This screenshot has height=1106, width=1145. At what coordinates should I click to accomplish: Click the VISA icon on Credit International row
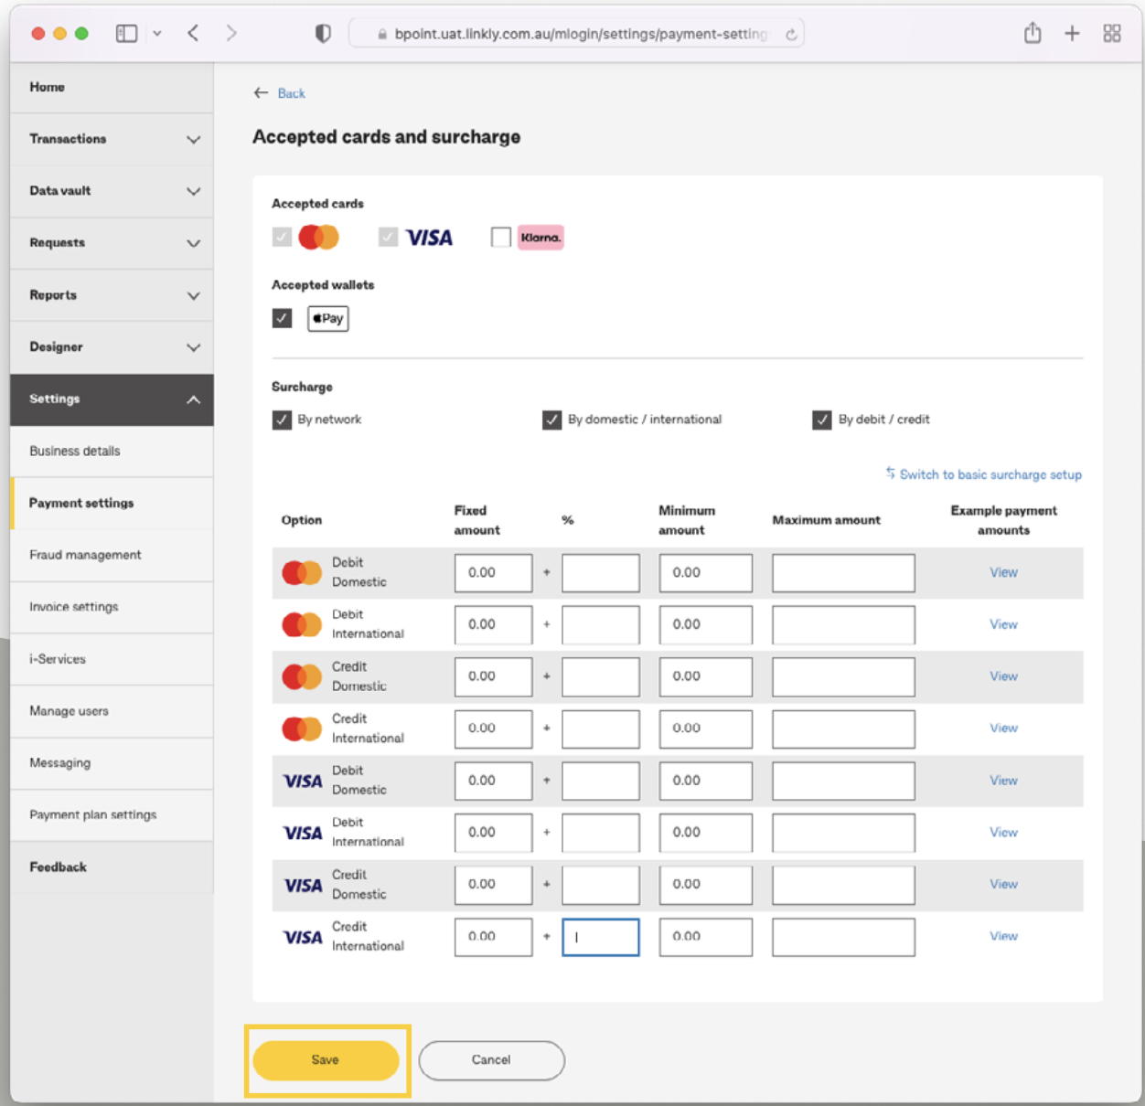301,936
